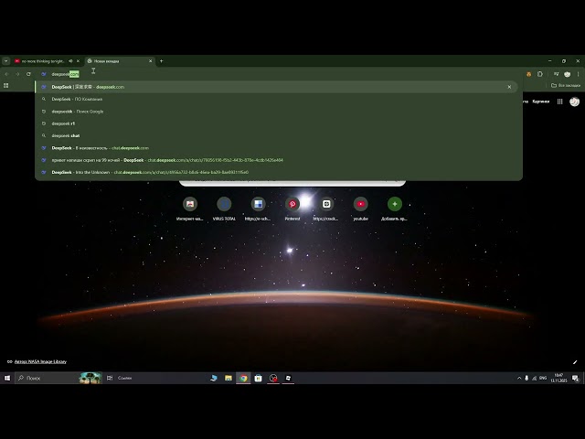This screenshot has height=439, width=585.
Task: Open File Explorer from the taskbar
Action: tap(229, 378)
